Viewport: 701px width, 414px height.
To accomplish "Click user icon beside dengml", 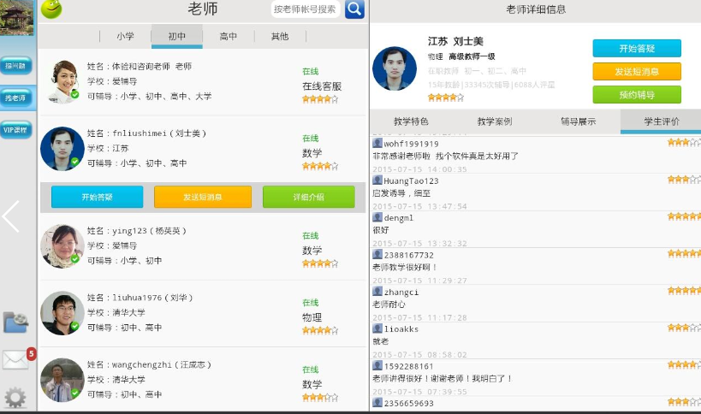I will pos(377,217).
